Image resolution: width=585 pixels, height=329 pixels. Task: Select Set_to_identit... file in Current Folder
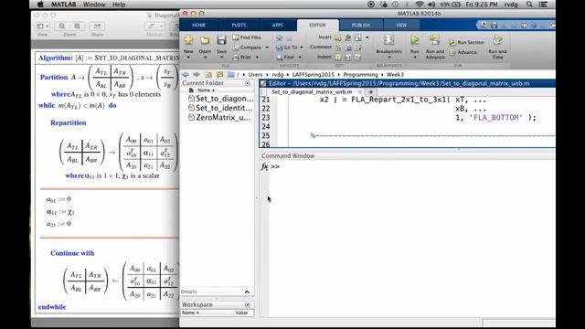[x=221, y=108]
